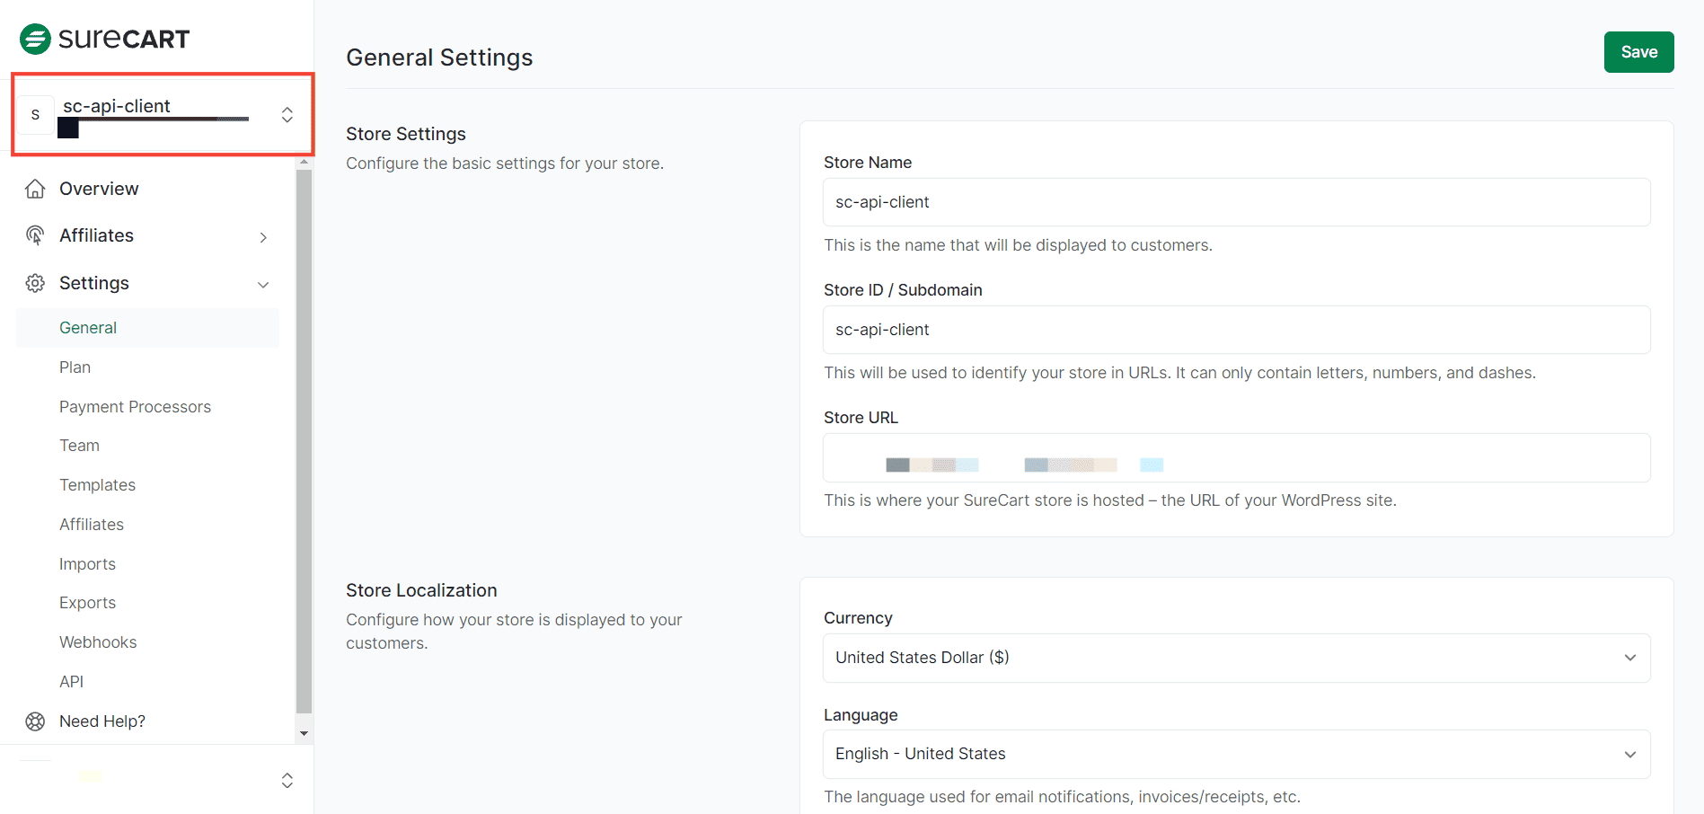Click the Settings gear icon
Screen dimensions: 1704x814
[x=35, y=283]
